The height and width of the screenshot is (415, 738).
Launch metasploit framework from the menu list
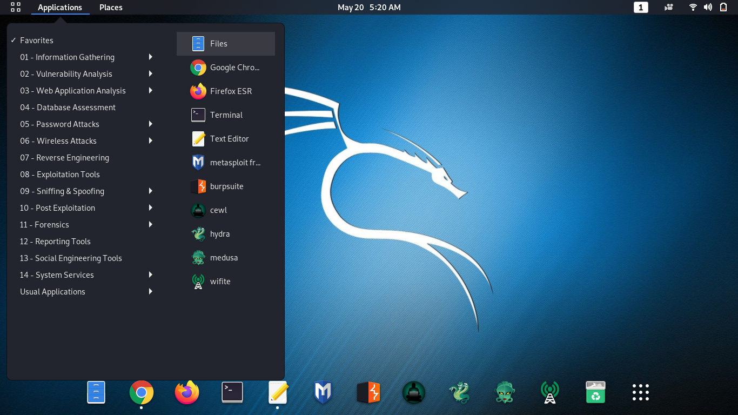tap(226, 163)
